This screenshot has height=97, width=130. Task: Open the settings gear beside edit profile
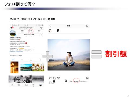(41, 35)
